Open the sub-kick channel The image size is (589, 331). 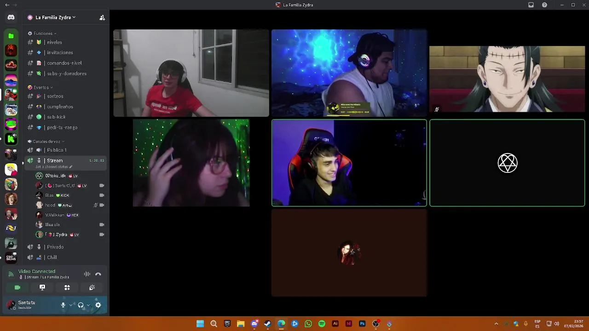(66, 117)
